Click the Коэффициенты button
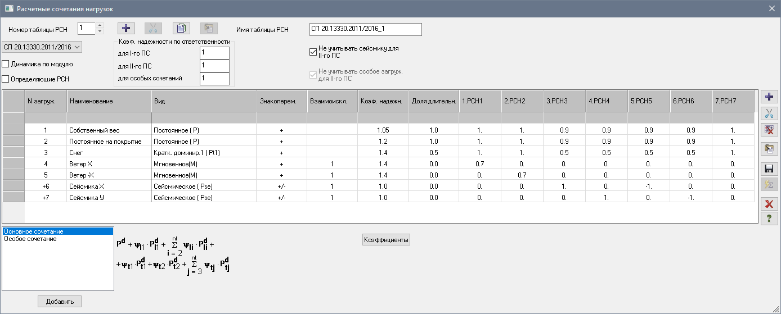The image size is (781, 314). (x=386, y=240)
